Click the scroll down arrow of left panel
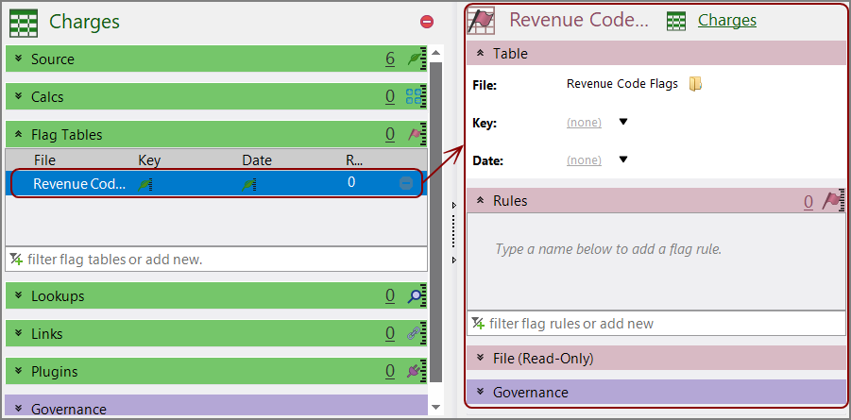Screen dimensions: 851x420 435,407
